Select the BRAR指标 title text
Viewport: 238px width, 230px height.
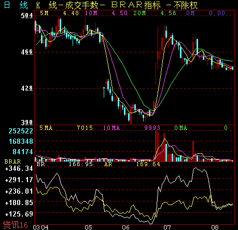tap(136, 5)
